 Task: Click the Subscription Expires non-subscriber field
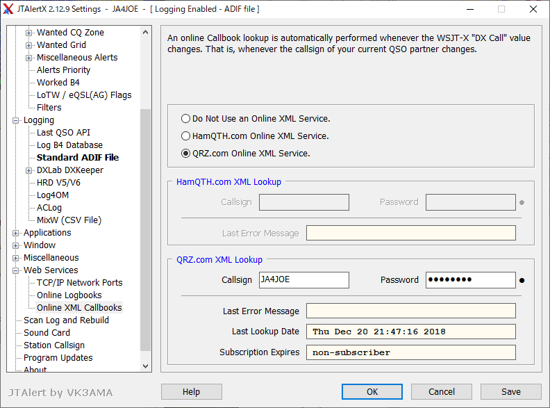(411, 352)
